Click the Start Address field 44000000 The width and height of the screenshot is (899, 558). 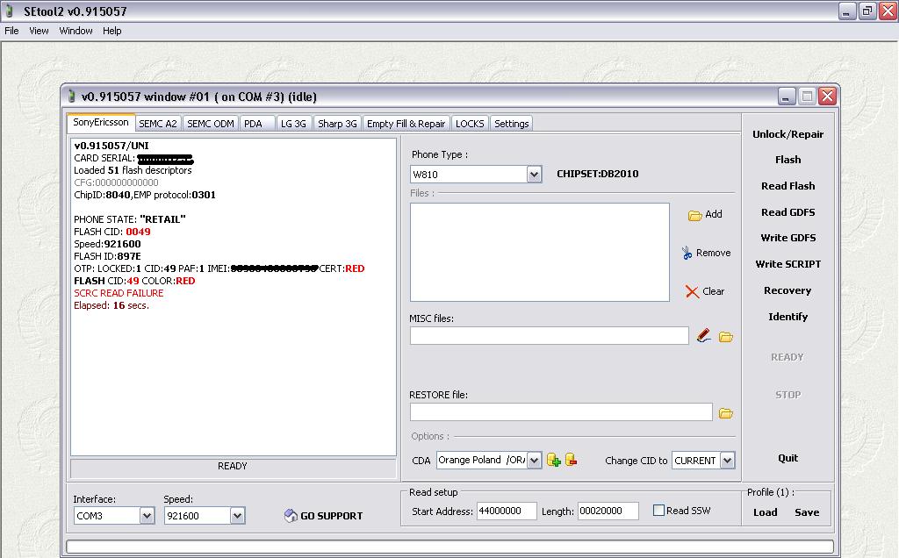tap(507, 511)
